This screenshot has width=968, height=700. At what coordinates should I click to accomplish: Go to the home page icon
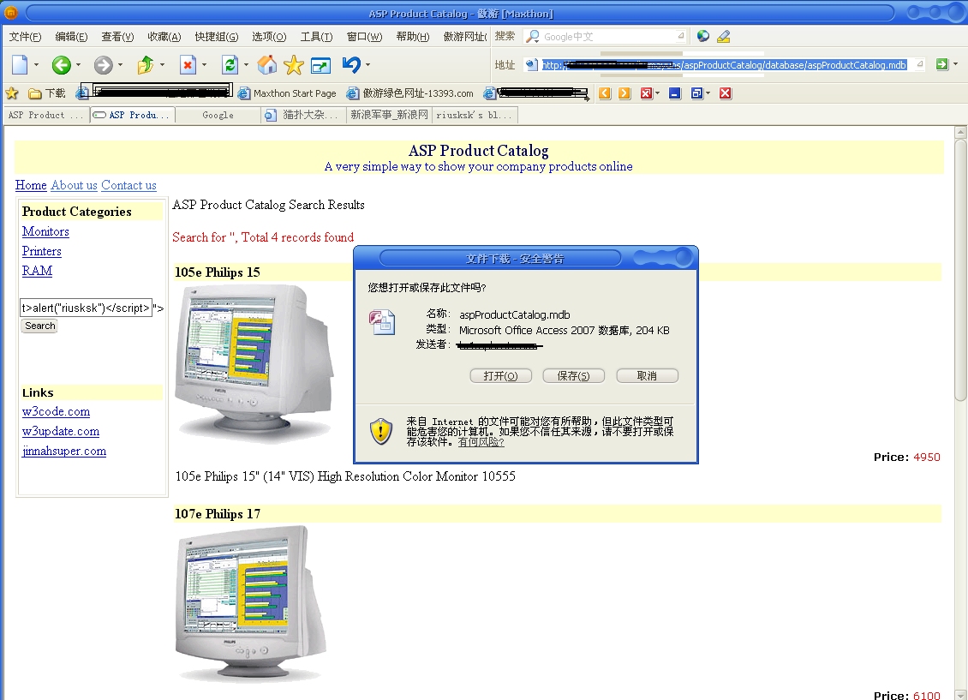[x=266, y=64]
